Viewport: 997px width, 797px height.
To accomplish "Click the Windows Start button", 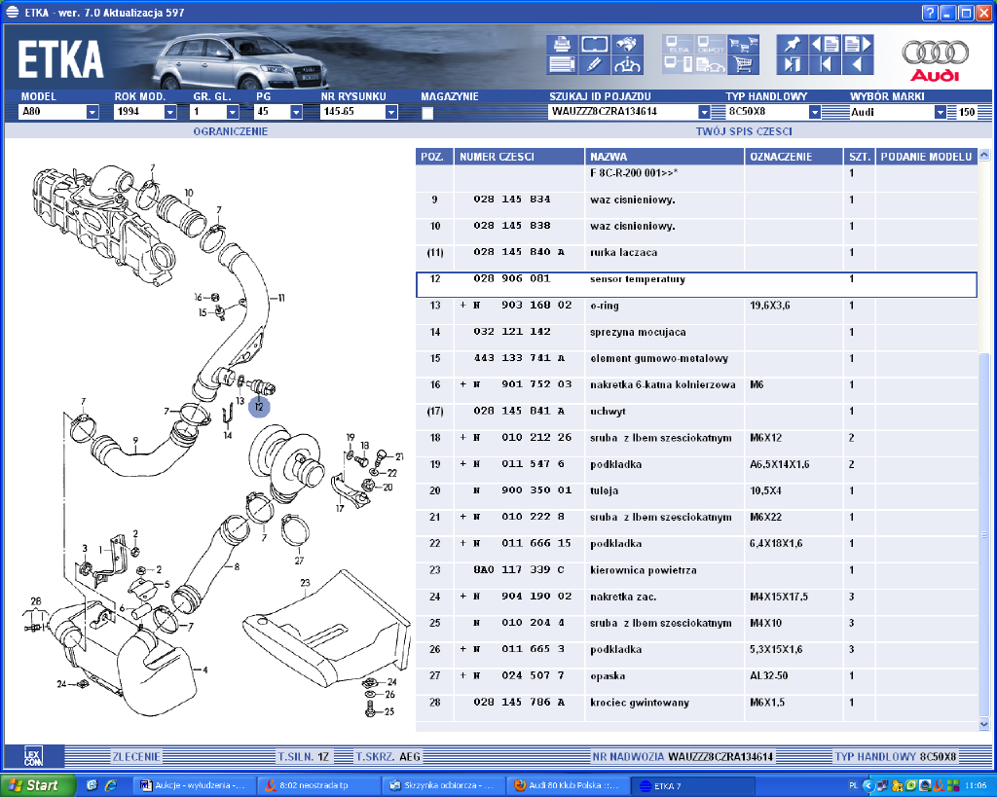I will pyautogui.click(x=36, y=785).
